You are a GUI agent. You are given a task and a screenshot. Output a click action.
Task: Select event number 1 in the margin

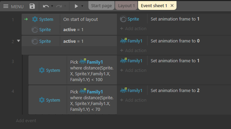[13, 20]
